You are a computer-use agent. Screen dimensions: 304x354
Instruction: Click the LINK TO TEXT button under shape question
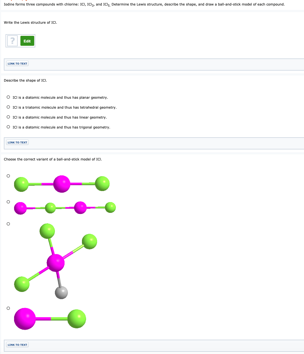(x=17, y=142)
